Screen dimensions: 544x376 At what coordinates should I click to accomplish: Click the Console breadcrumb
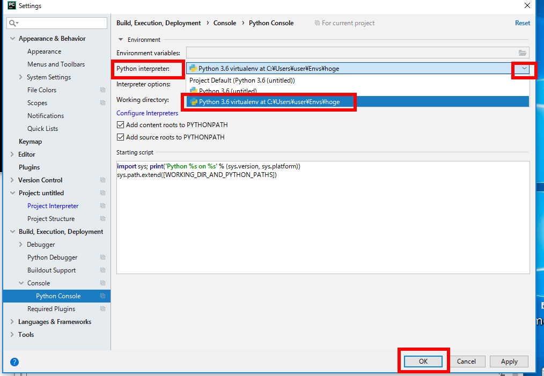(x=225, y=23)
